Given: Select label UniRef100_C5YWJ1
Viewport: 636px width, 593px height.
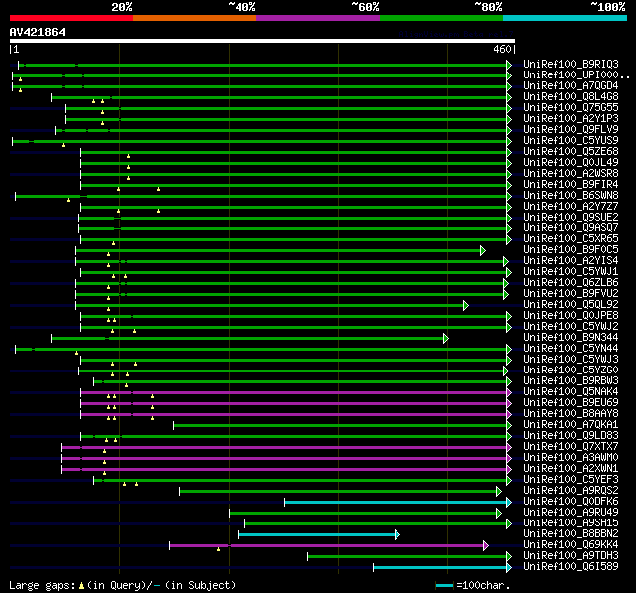Looking at the screenshot, I should (x=570, y=271).
